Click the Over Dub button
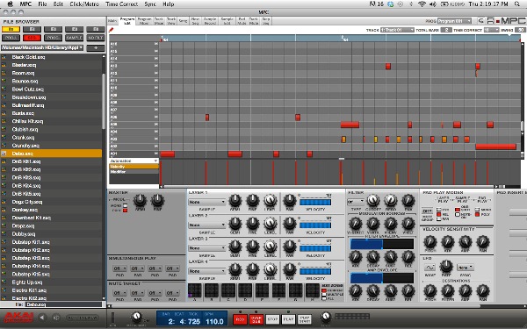Screen dimensions: 527x329 point(256,319)
